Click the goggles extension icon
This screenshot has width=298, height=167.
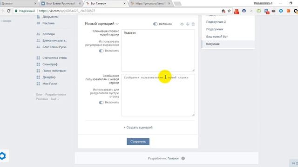click(x=273, y=11)
